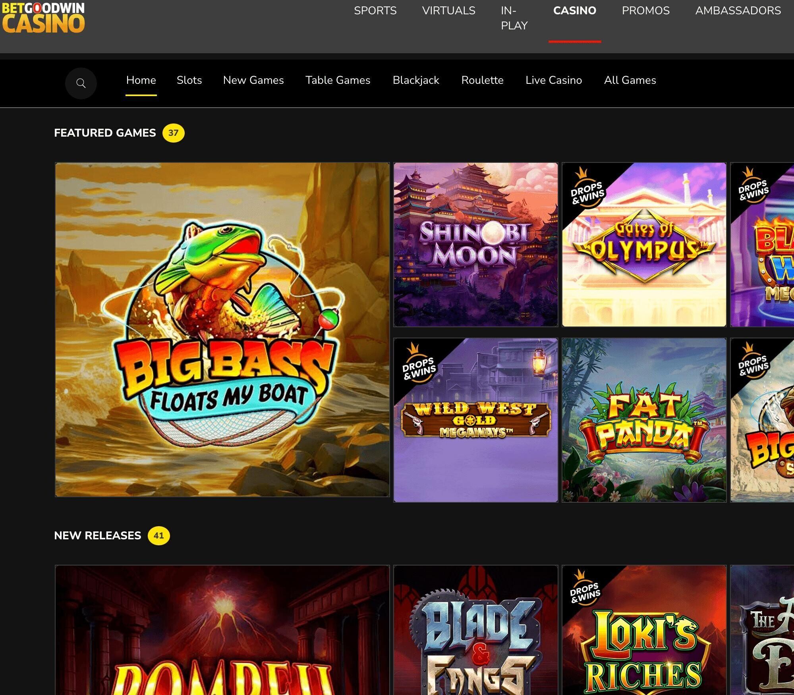Viewport: 794px width, 695px height.
Task: Click the Featured Games count badge 37
Action: (173, 133)
